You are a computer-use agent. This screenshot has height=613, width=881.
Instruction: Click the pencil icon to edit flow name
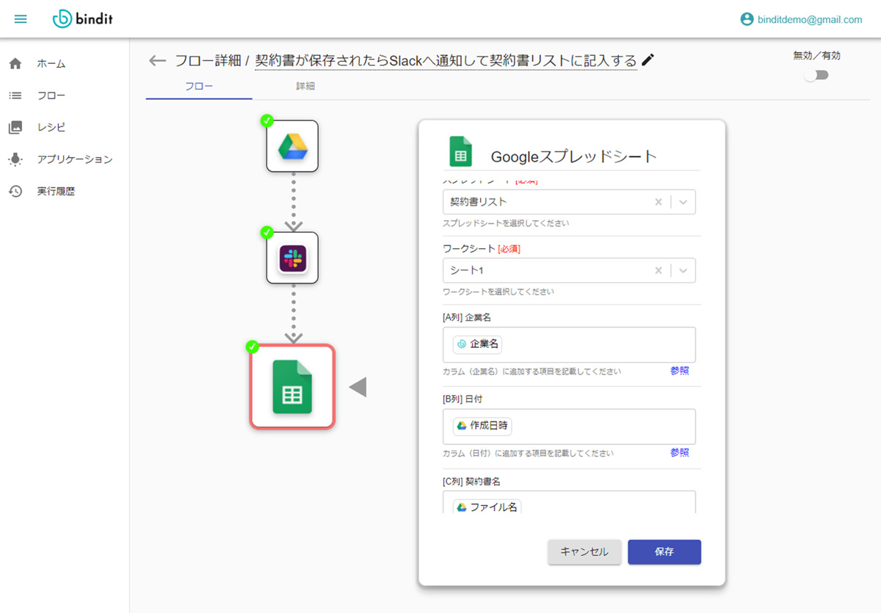(x=648, y=60)
